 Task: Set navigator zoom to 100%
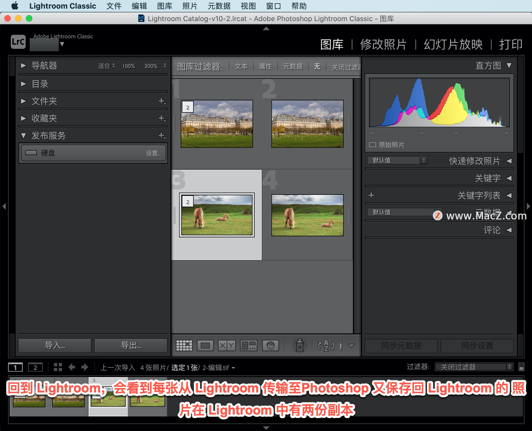[x=129, y=66]
